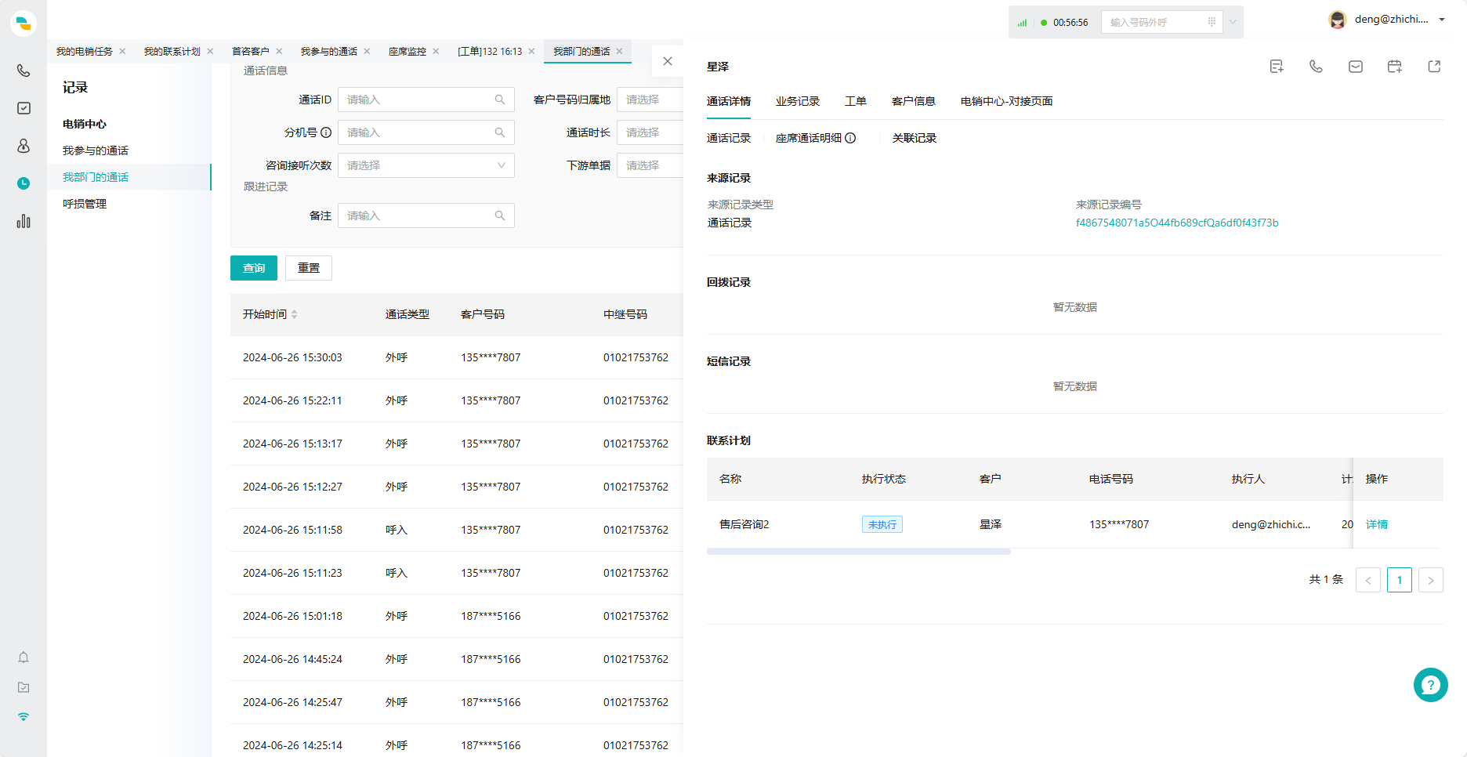Select the 关联记录 sub-tab
This screenshot has width=1467, height=757.
tap(915, 138)
